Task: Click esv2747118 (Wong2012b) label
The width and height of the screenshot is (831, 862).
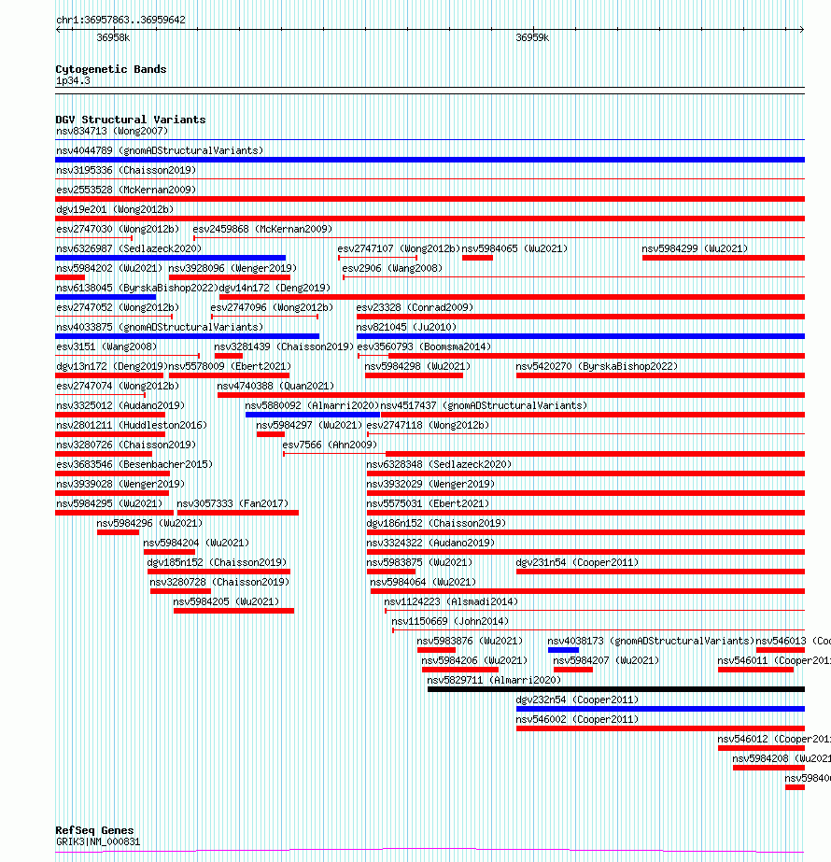Action: point(428,425)
